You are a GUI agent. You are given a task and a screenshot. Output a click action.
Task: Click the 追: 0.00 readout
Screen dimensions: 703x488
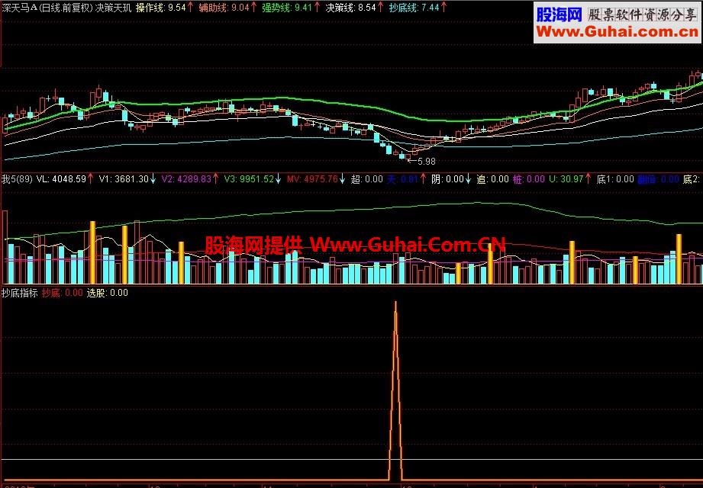tap(492, 179)
